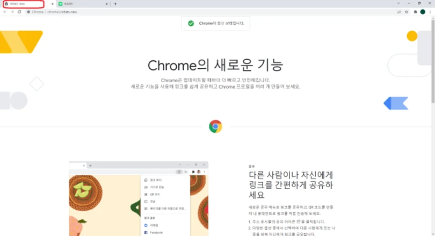Open a new tab with plus button

click(115, 4)
